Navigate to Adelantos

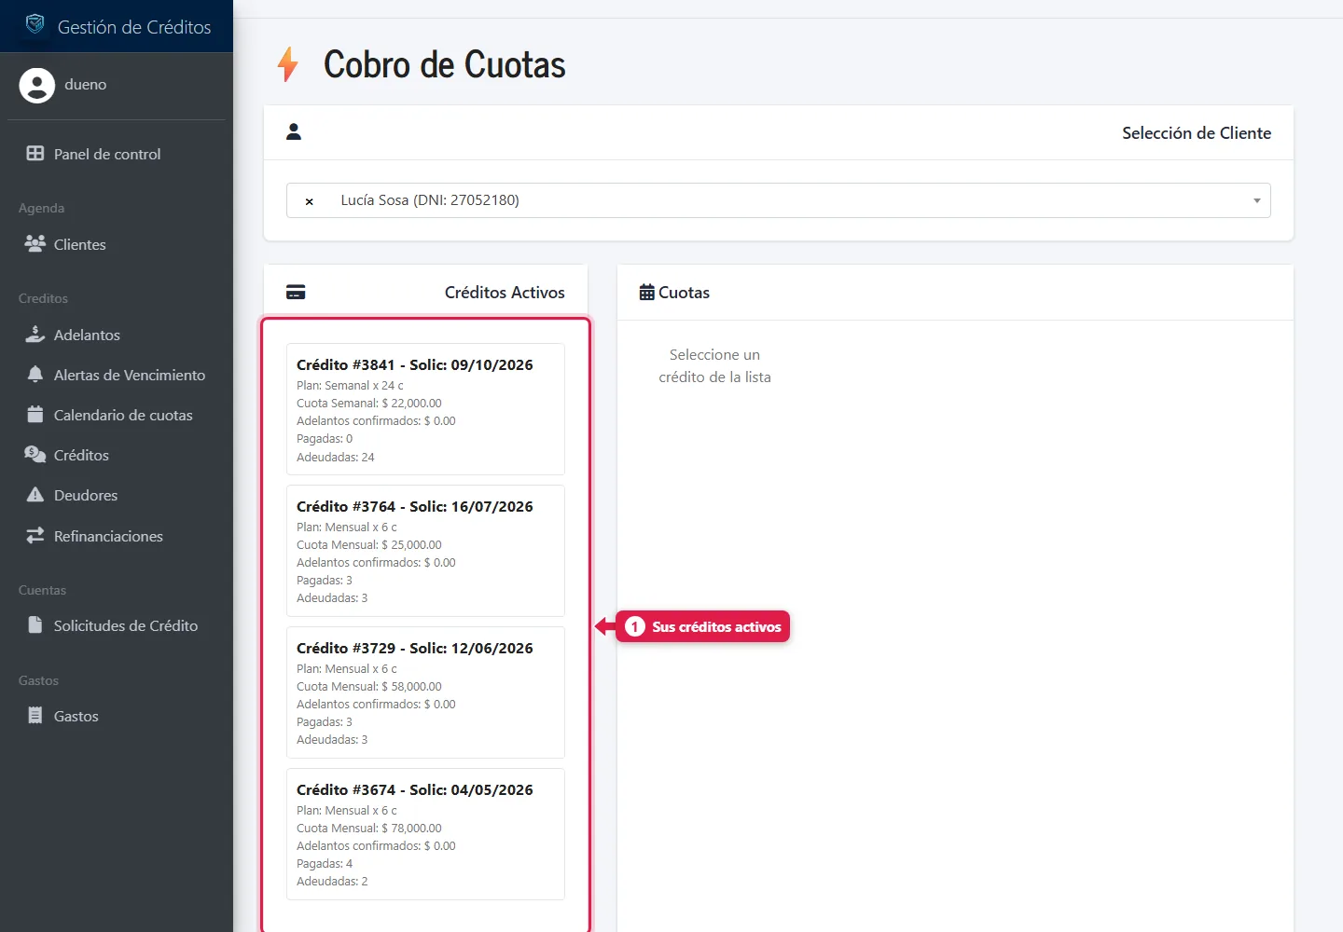point(117,335)
